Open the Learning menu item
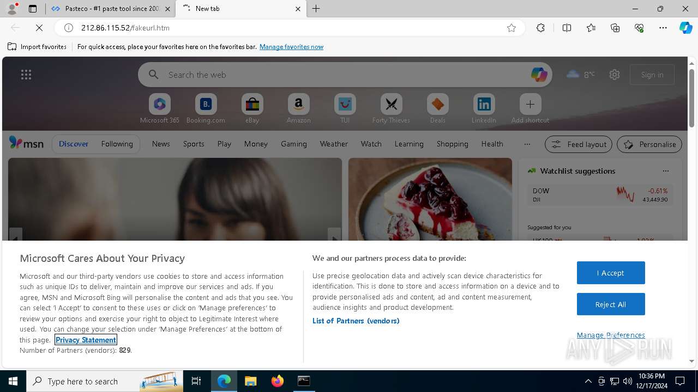This screenshot has width=698, height=392. (409, 144)
